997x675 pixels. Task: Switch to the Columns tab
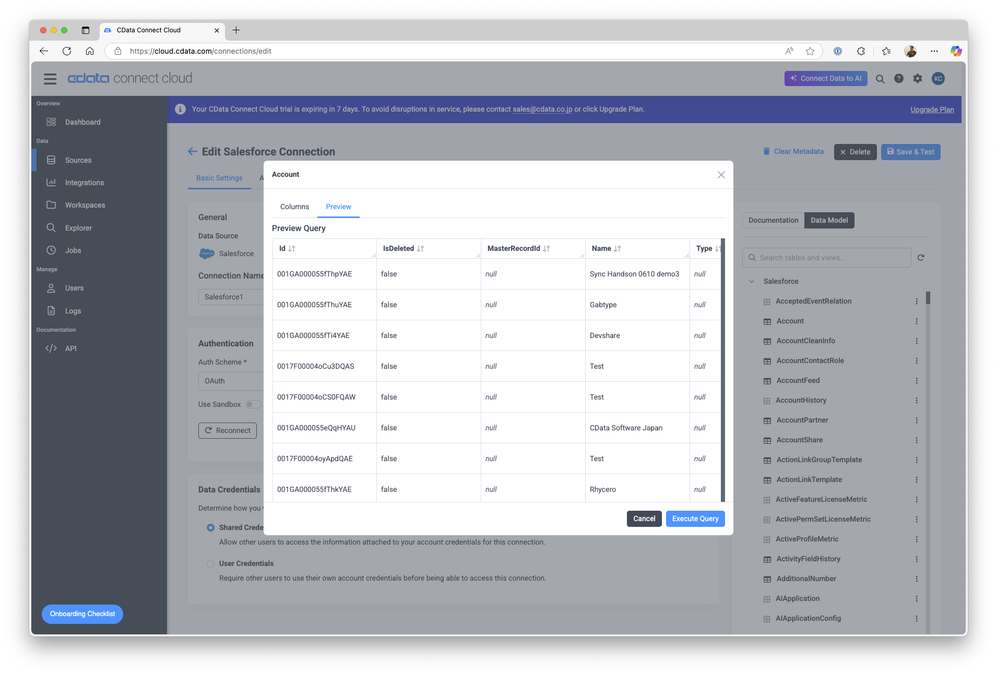pyautogui.click(x=294, y=207)
